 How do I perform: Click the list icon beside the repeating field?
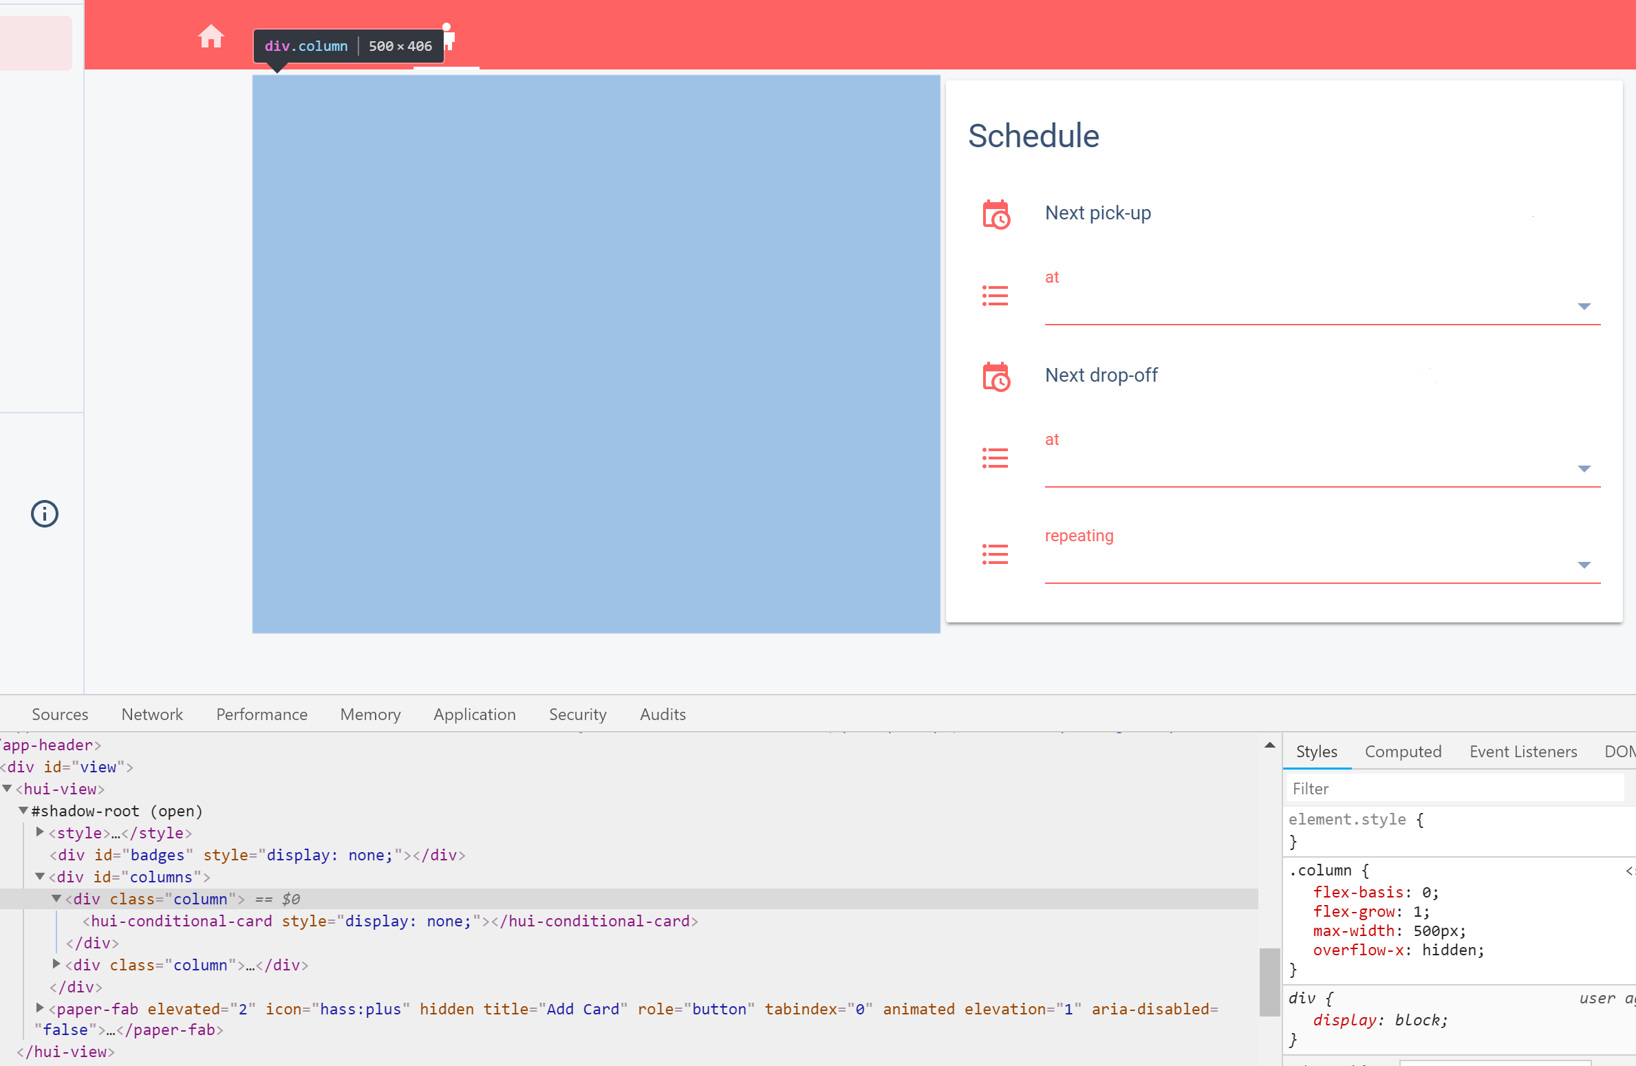coord(995,554)
